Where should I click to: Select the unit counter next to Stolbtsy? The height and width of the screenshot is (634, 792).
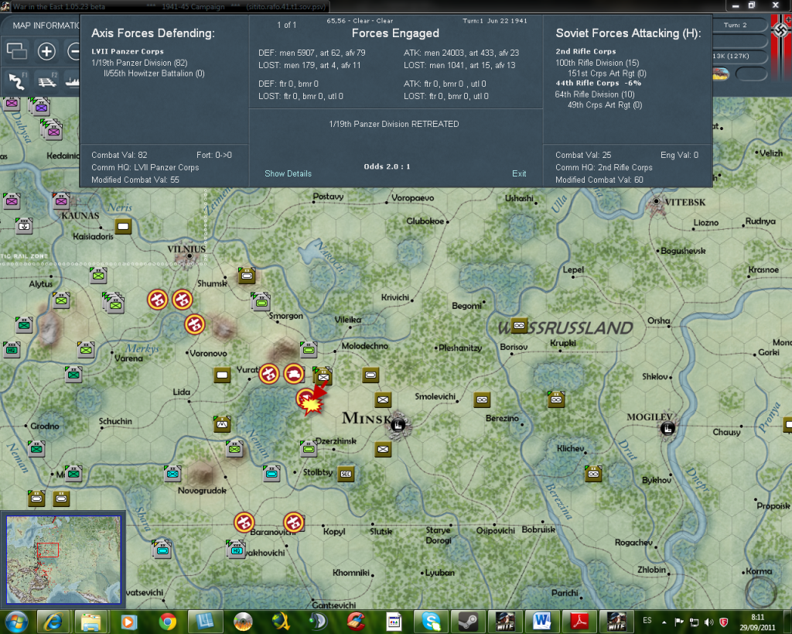pos(346,474)
